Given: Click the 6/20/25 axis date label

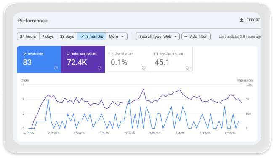Looking at the screenshot, I should click(x=54, y=133).
